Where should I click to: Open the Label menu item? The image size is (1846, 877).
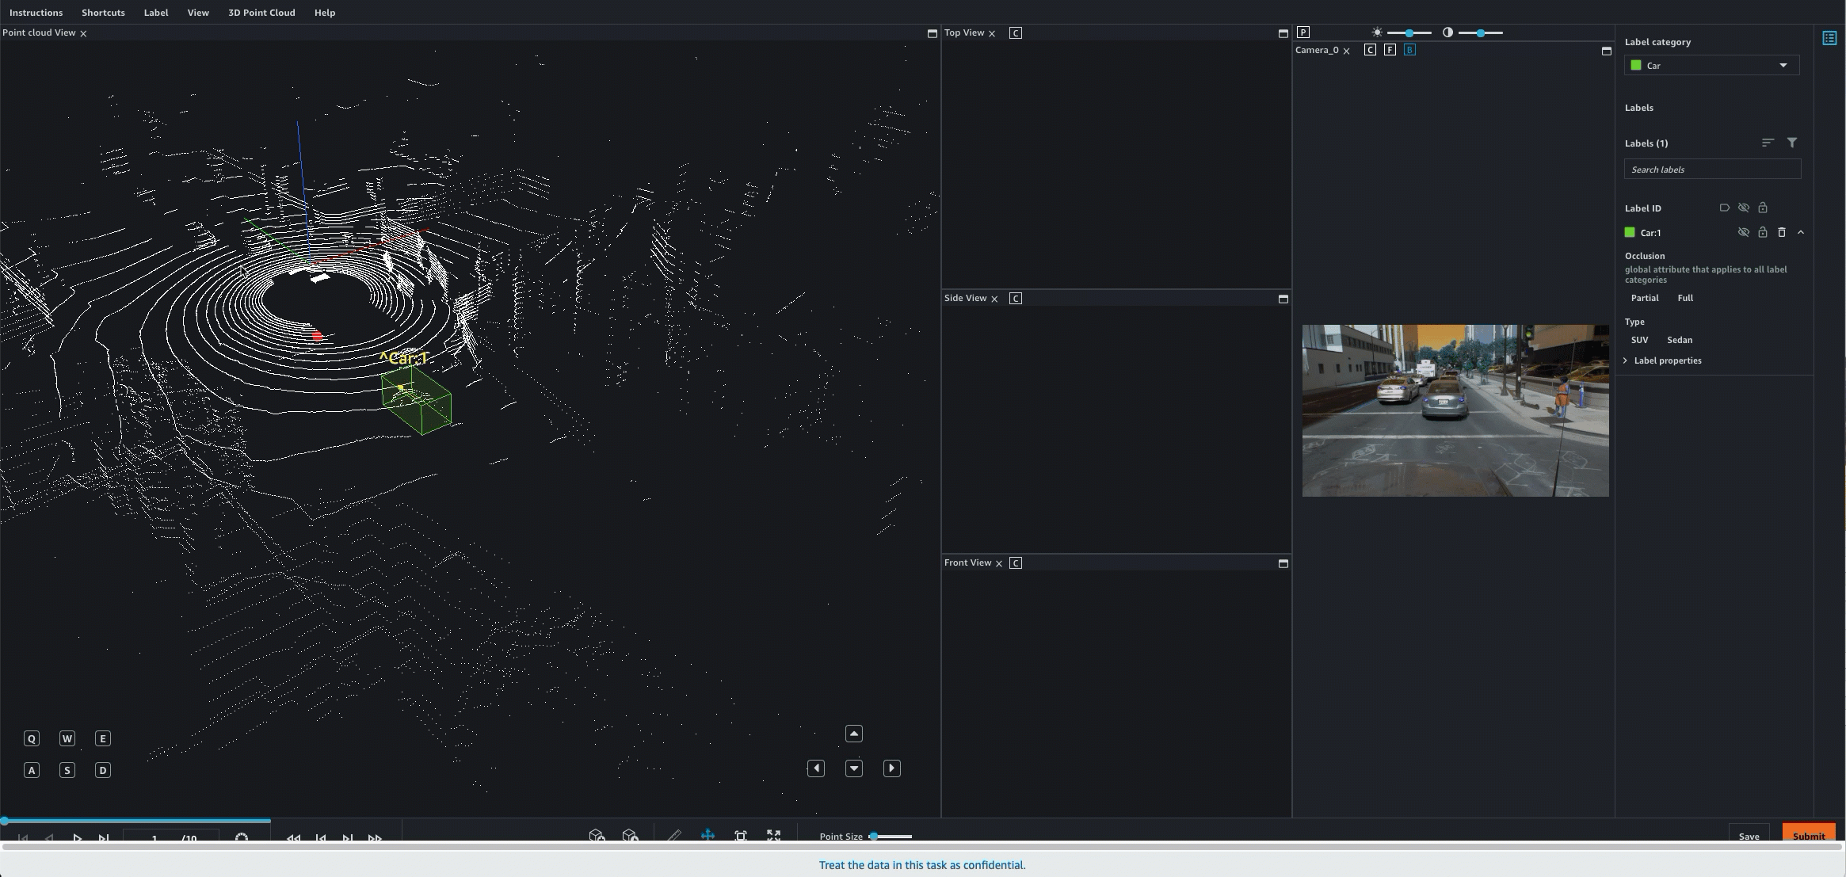[x=155, y=13]
